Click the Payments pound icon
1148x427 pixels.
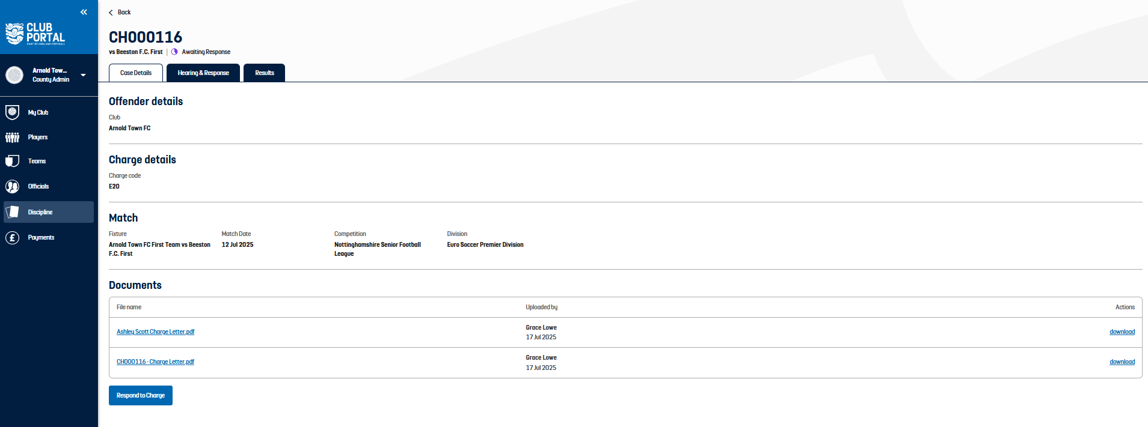pyautogui.click(x=12, y=238)
